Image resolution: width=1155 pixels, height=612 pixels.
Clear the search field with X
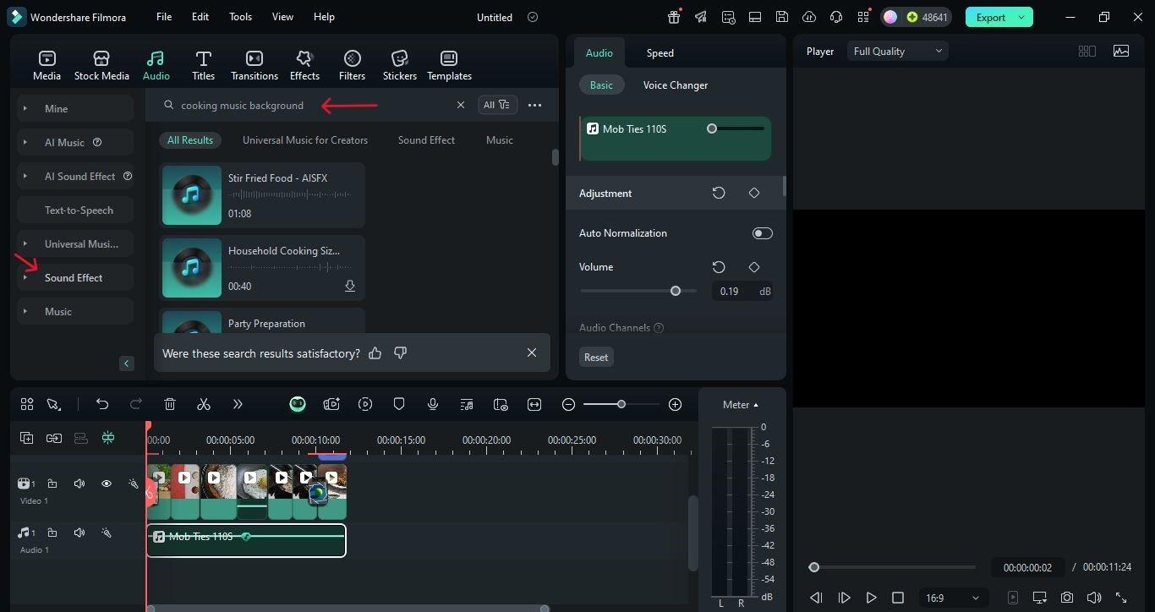coord(461,105)
